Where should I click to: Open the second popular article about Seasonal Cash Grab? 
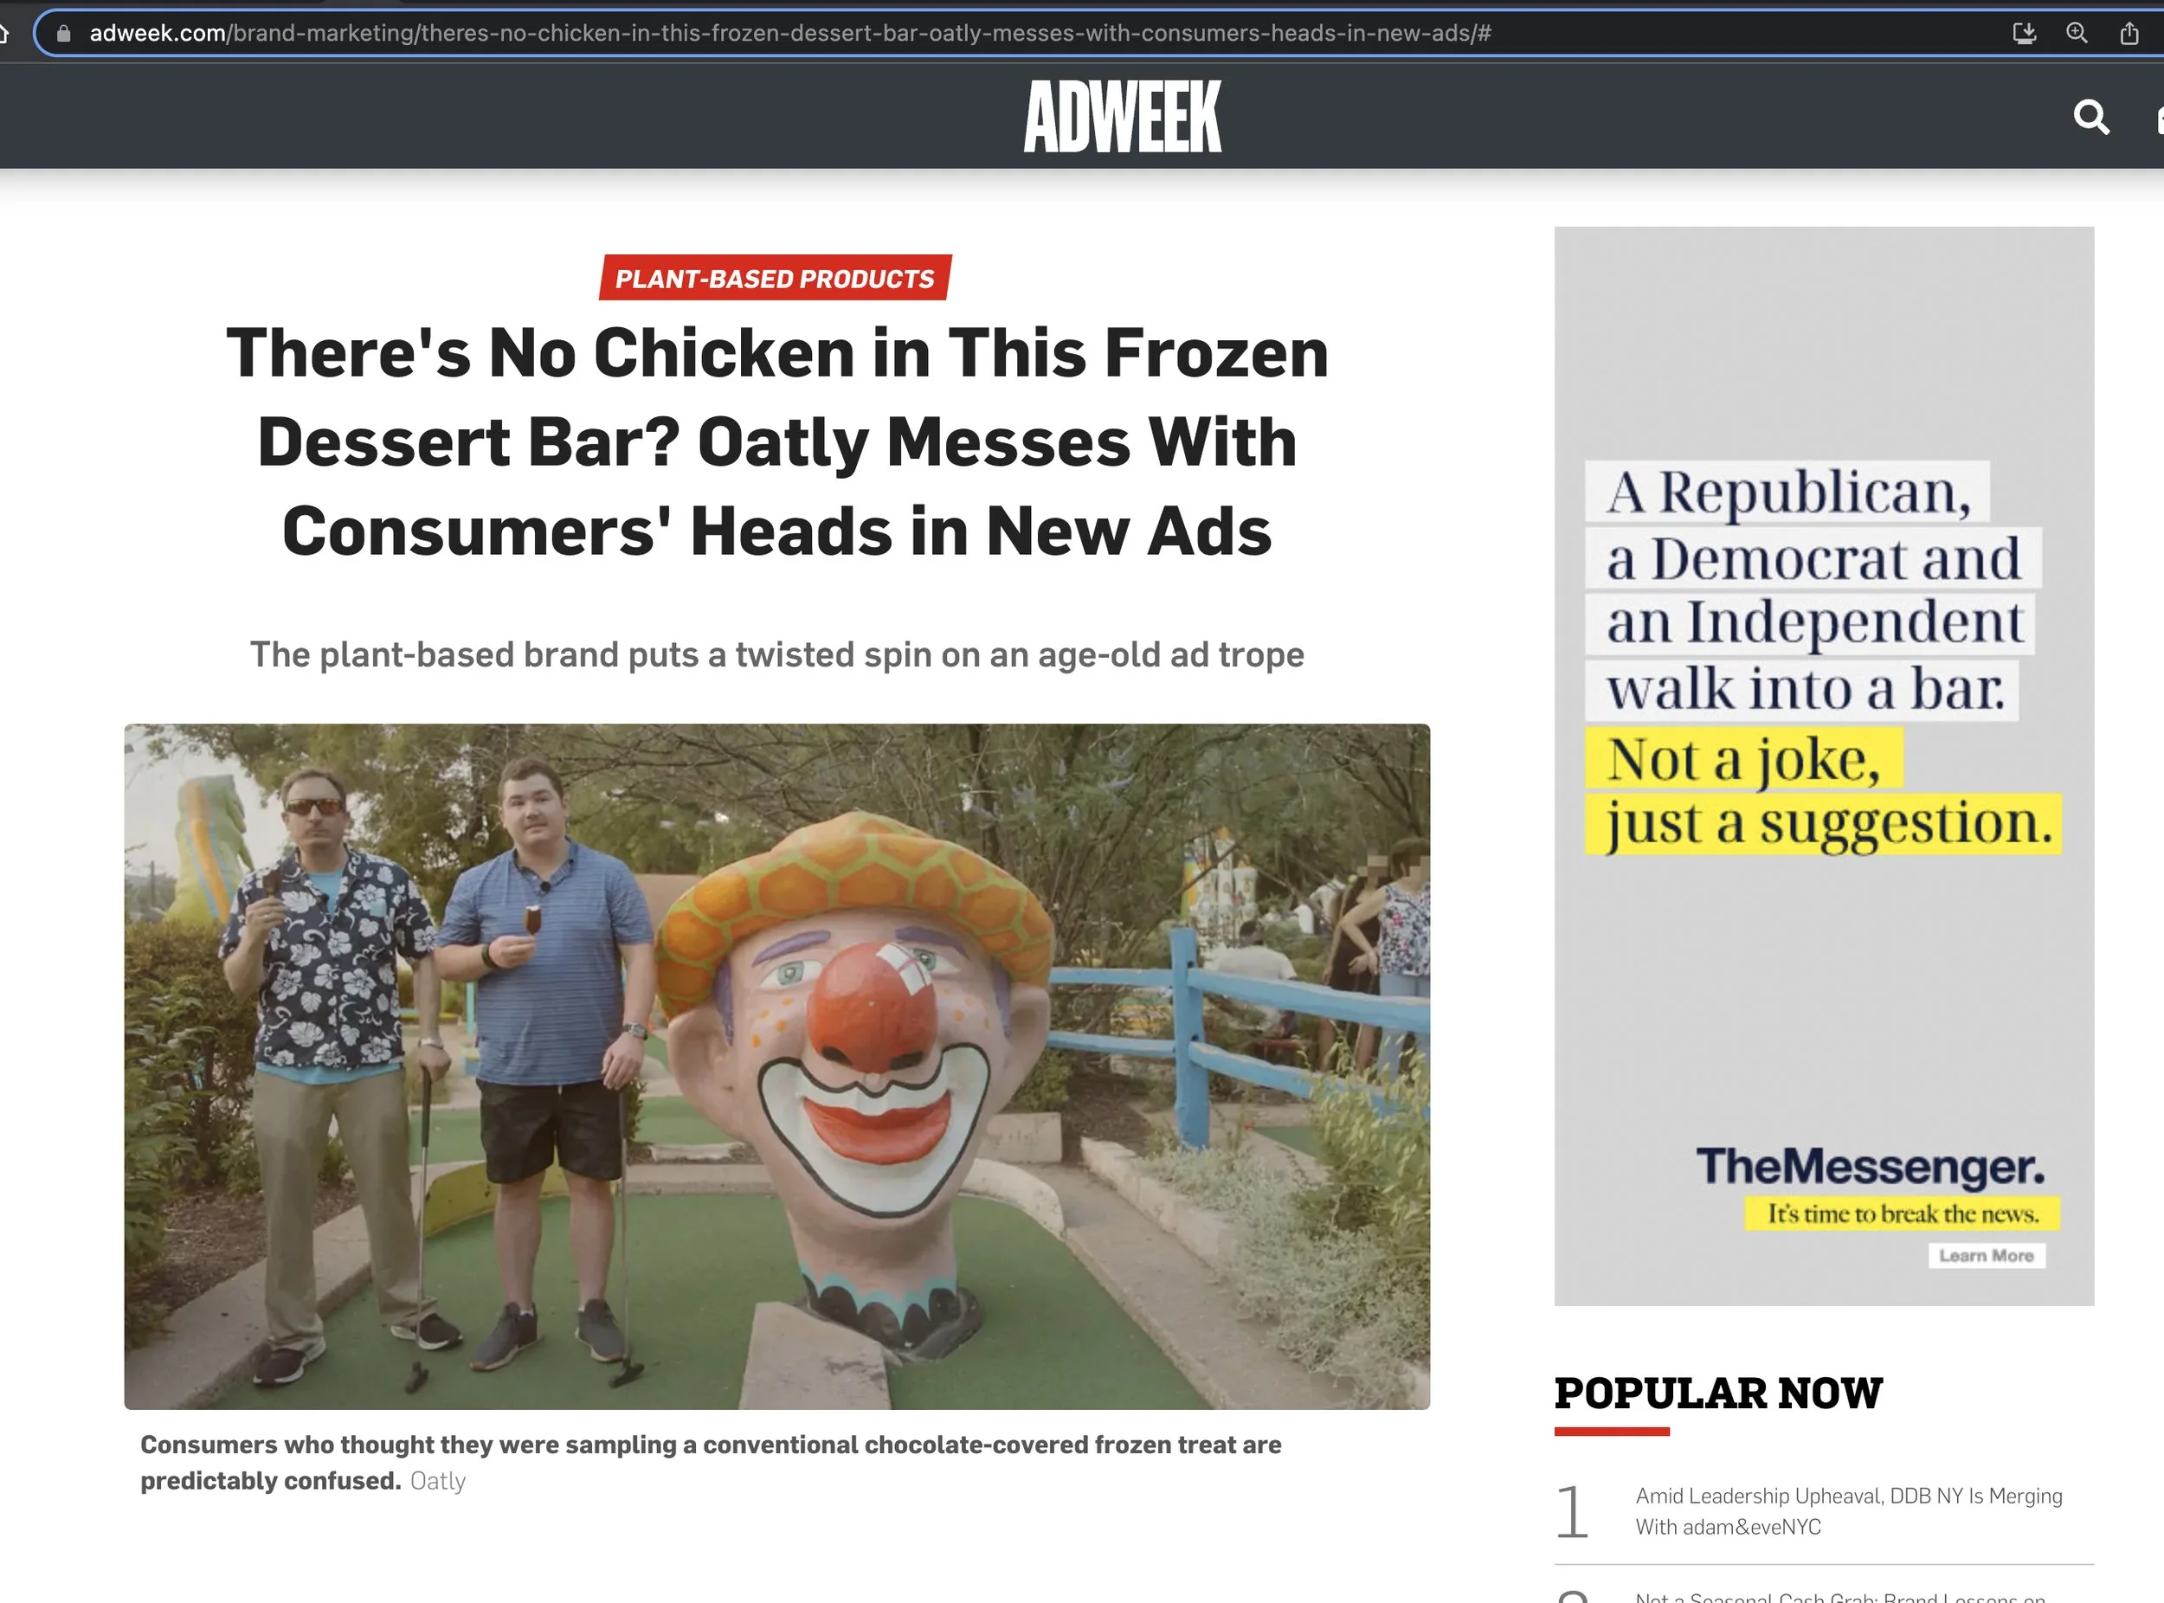point(1840,1596)
